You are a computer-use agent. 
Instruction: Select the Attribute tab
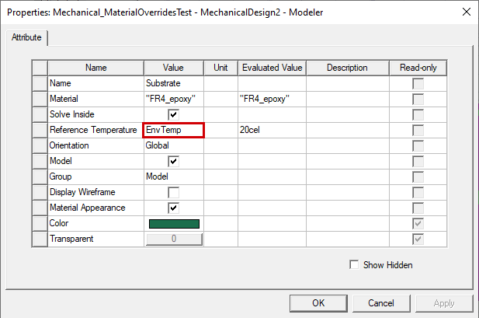27,38
